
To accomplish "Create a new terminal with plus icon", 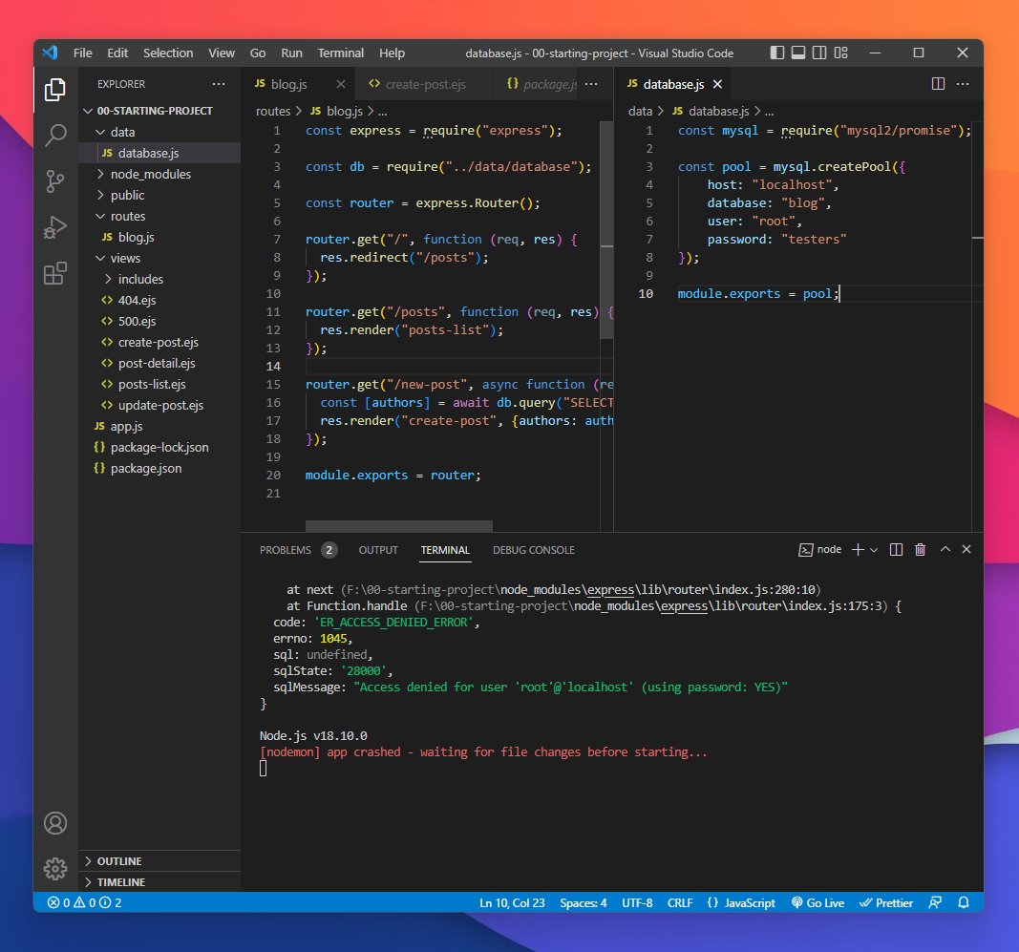I will [858, 550].
